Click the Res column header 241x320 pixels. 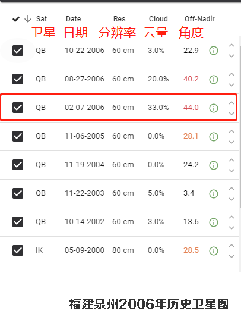point(119,19)
